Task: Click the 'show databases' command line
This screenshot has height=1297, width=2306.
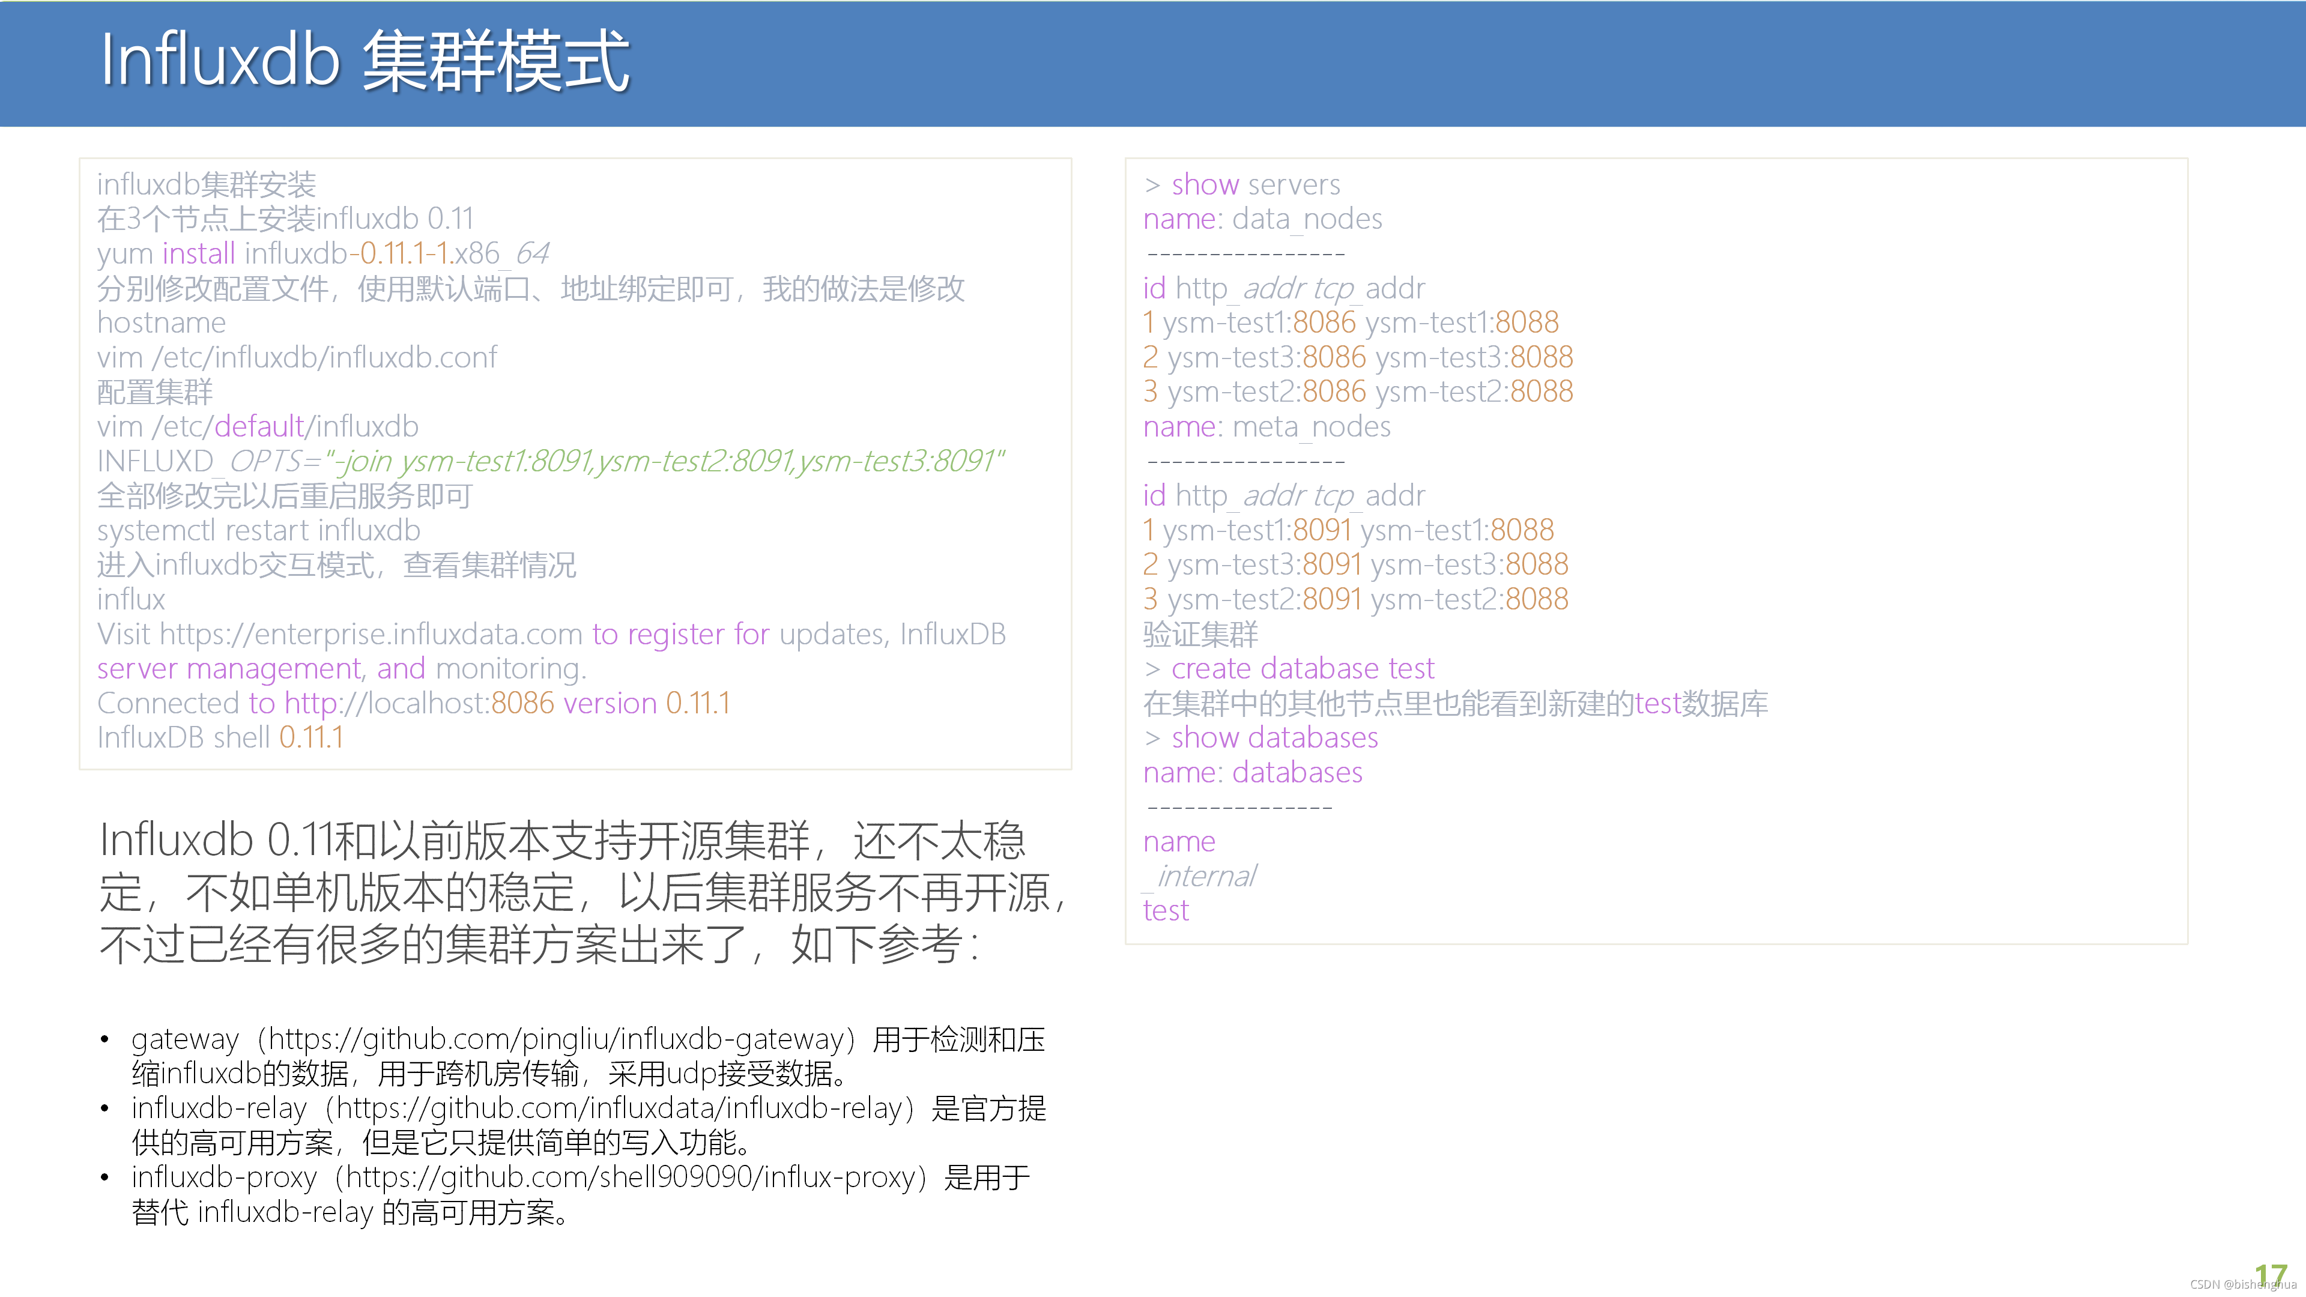Action: pos(1260,737)
